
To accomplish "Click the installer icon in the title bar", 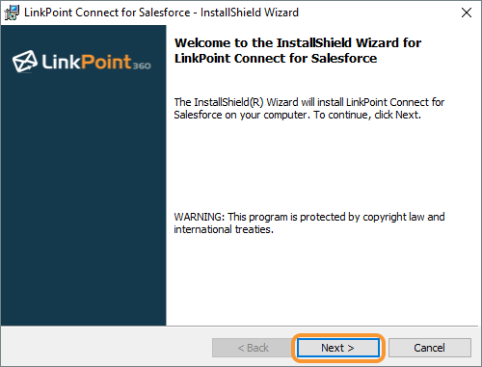I will pyautogui.click(x=12, y=13).
